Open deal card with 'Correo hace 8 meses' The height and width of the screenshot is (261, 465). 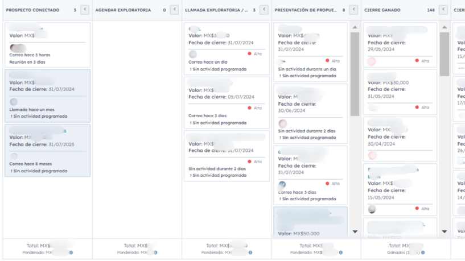47,151
